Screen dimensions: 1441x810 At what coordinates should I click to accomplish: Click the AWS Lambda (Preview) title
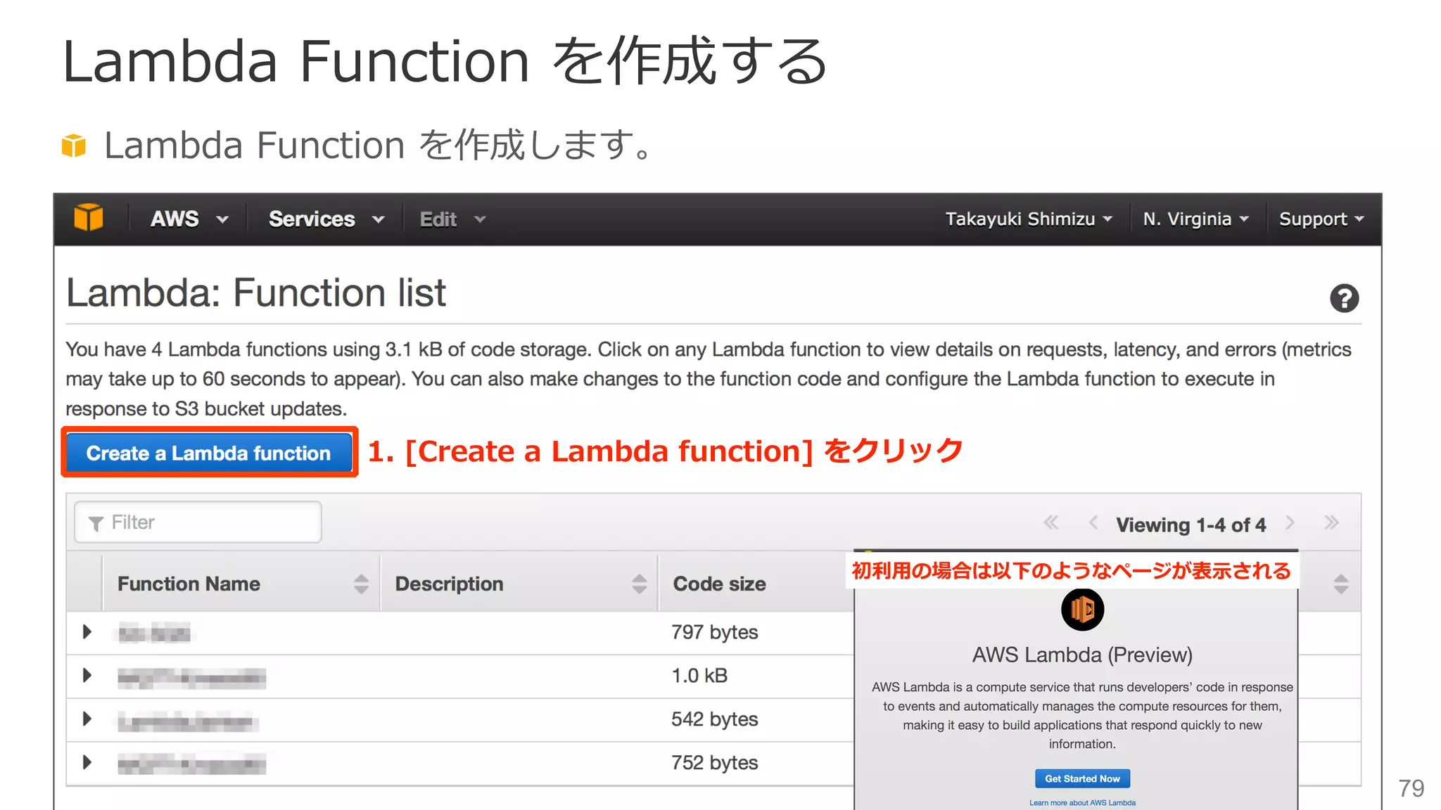pyautogui.click(x=1082, y=655)
